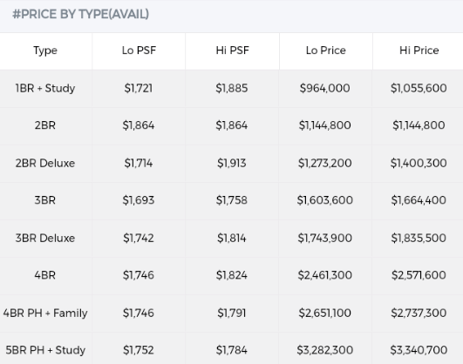Click the 5BR PH + Study row label

(45, 350)
